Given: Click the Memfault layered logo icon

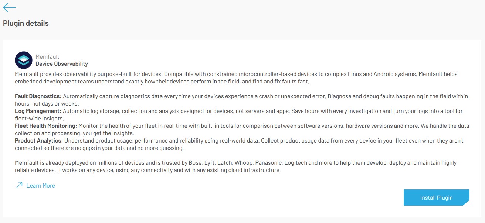Looking at the screenshot, I should click(24, 60).
